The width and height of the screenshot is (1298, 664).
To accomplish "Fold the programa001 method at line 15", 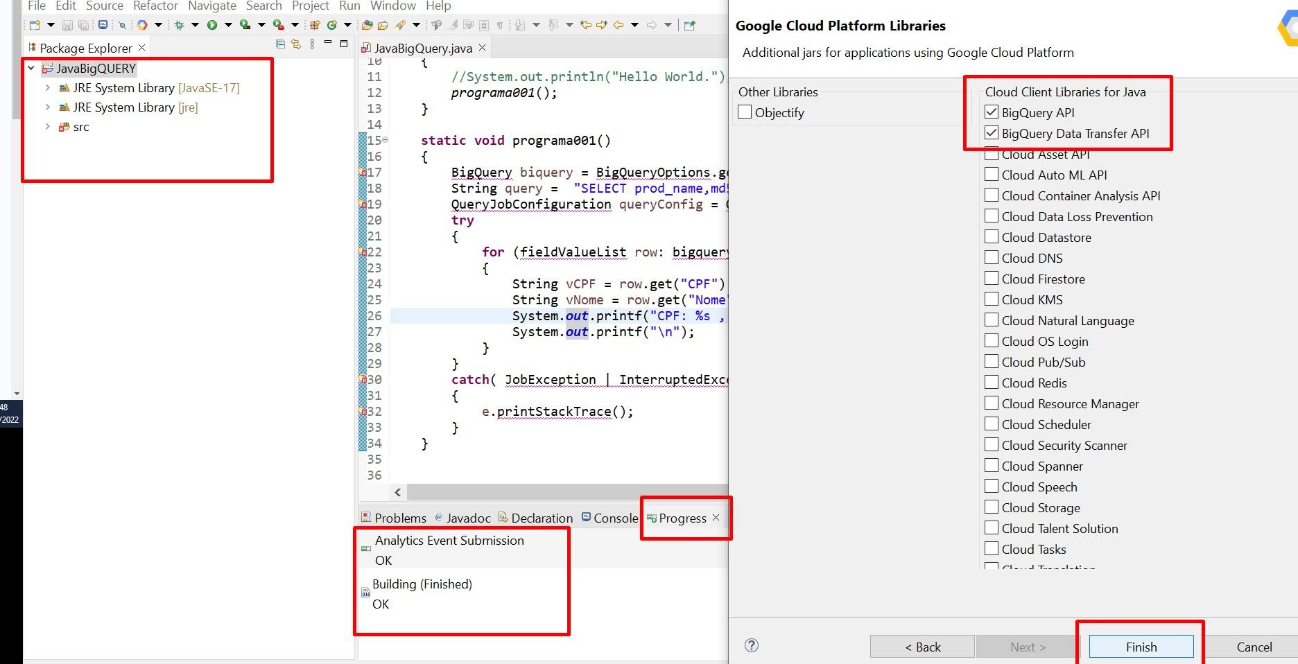I will [x=386, y=140].
